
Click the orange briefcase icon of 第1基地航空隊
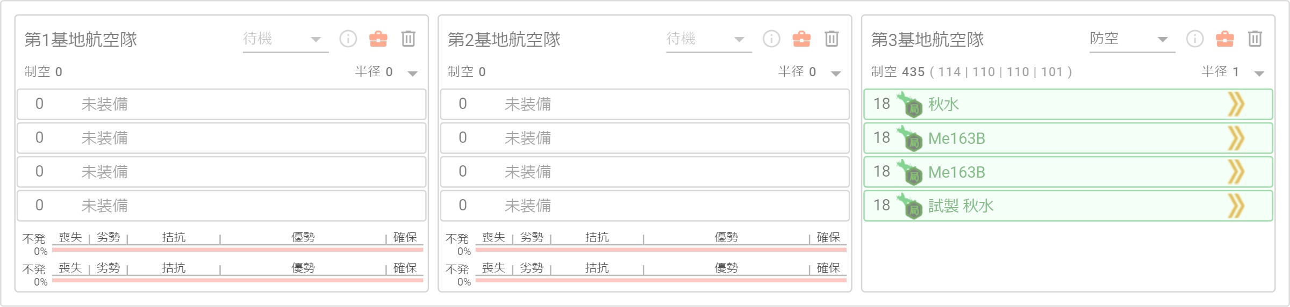378,39
